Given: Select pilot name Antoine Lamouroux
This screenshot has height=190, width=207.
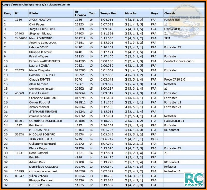Looking at the screenshot, I should click(x=43, y=43).
